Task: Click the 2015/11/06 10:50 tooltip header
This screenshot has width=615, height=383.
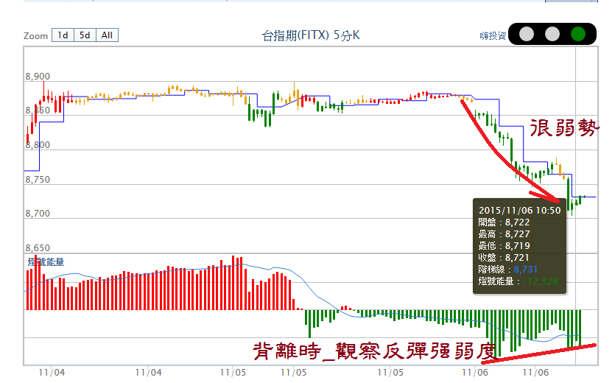Action: pos(519,210)
